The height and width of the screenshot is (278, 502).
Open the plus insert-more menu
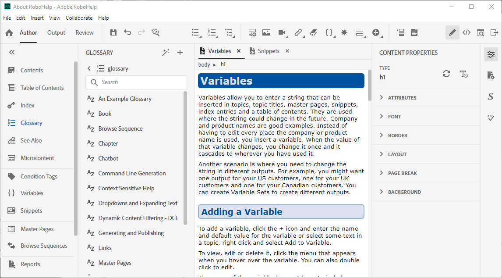tap(377, 32)
